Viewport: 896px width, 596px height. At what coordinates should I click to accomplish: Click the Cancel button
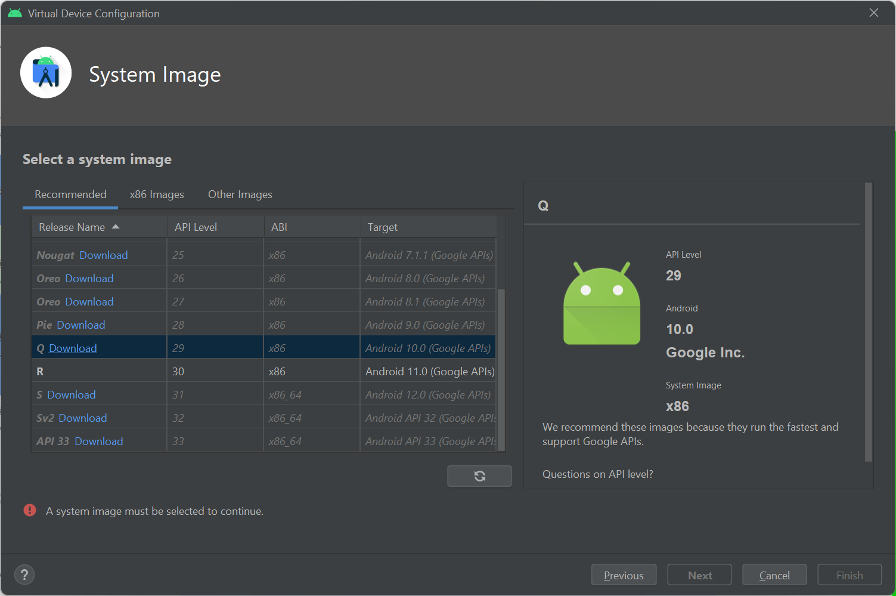tap(774, 575)
